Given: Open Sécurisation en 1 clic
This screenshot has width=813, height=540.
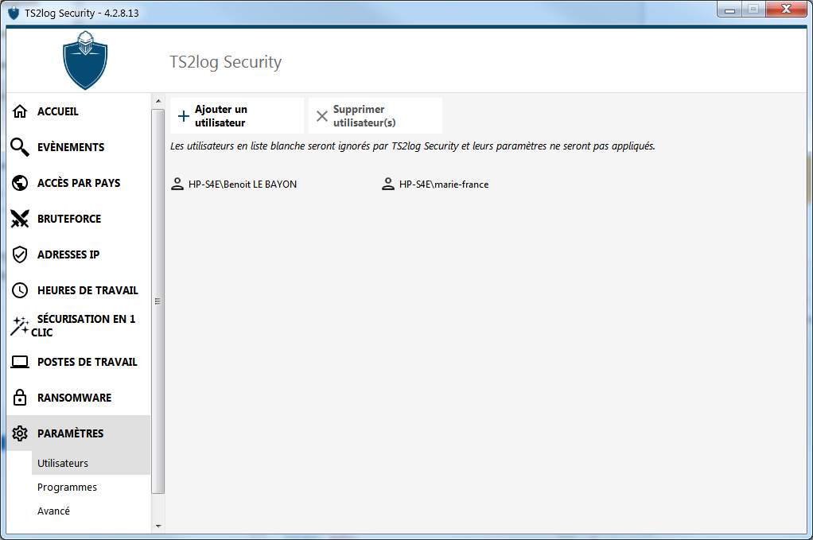Looking at the screenshot, I should point(79,325).
